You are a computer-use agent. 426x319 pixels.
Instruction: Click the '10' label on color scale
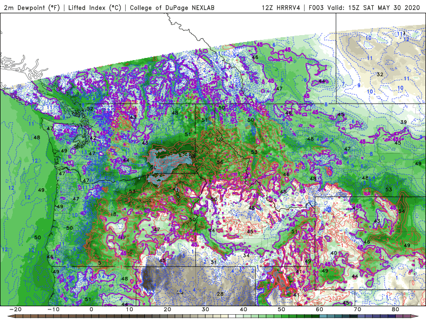pyautogui.click(x=129, y=309)
